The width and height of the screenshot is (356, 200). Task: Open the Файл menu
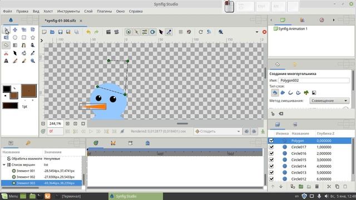tap(7, 11)
